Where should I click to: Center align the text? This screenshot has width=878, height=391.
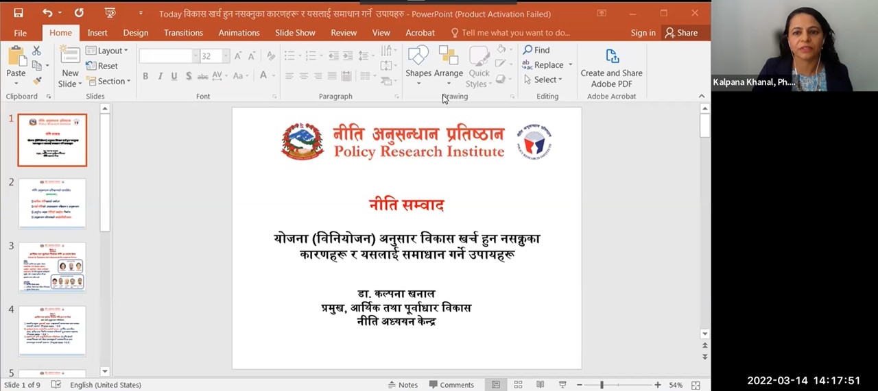click(304, 76)
